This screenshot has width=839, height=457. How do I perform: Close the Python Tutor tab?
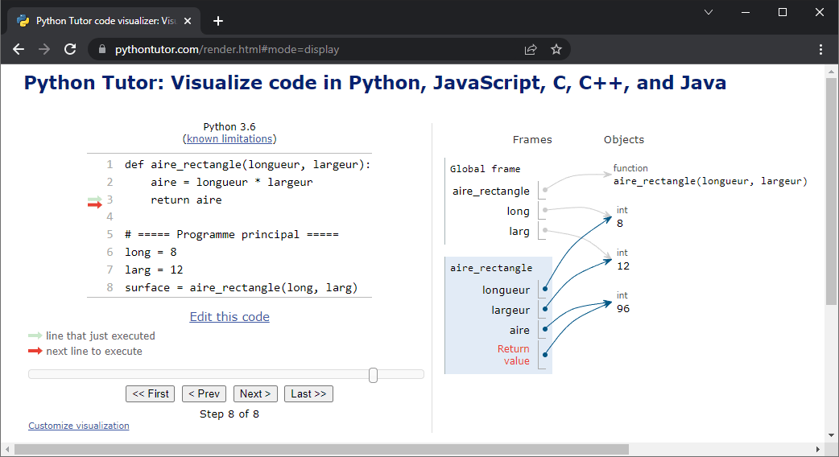click(188, 21)
